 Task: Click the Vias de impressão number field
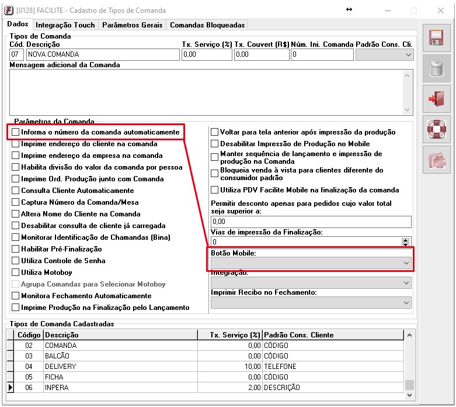pyautogui.click(x=306, y=242)
